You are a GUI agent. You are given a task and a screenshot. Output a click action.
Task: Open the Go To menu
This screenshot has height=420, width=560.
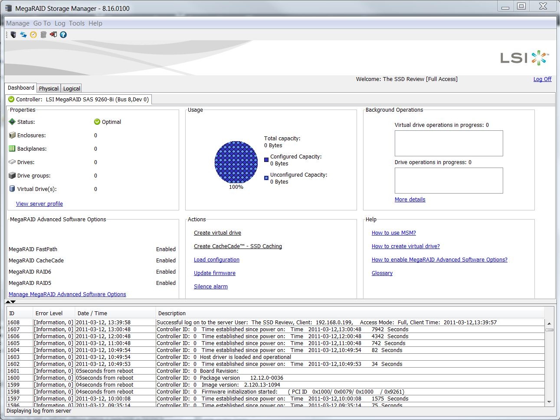pos(42,23)
